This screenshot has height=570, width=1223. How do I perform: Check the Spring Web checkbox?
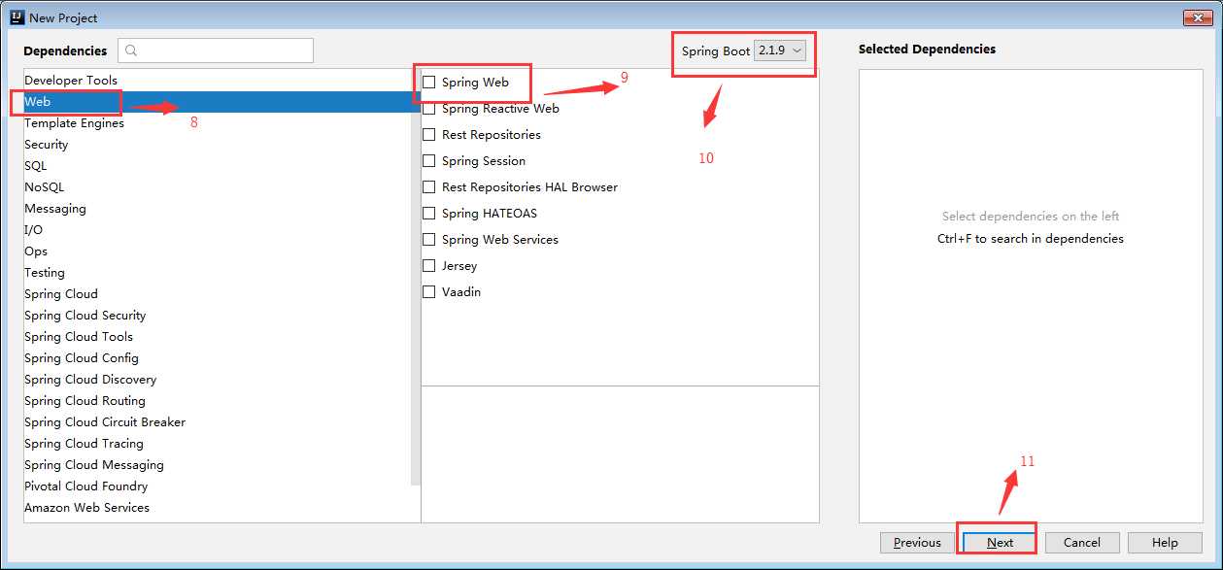(x=429, y=83)
